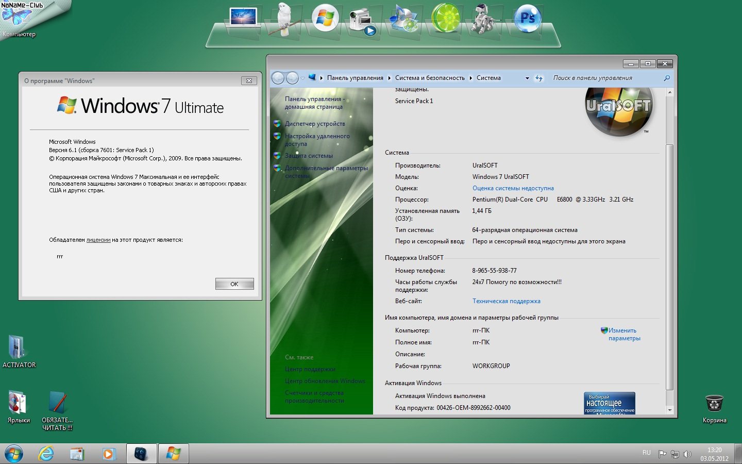Click the Техническая поддержка website link
Viewport: 742px width, 464px height.
(x=506, y=301)
